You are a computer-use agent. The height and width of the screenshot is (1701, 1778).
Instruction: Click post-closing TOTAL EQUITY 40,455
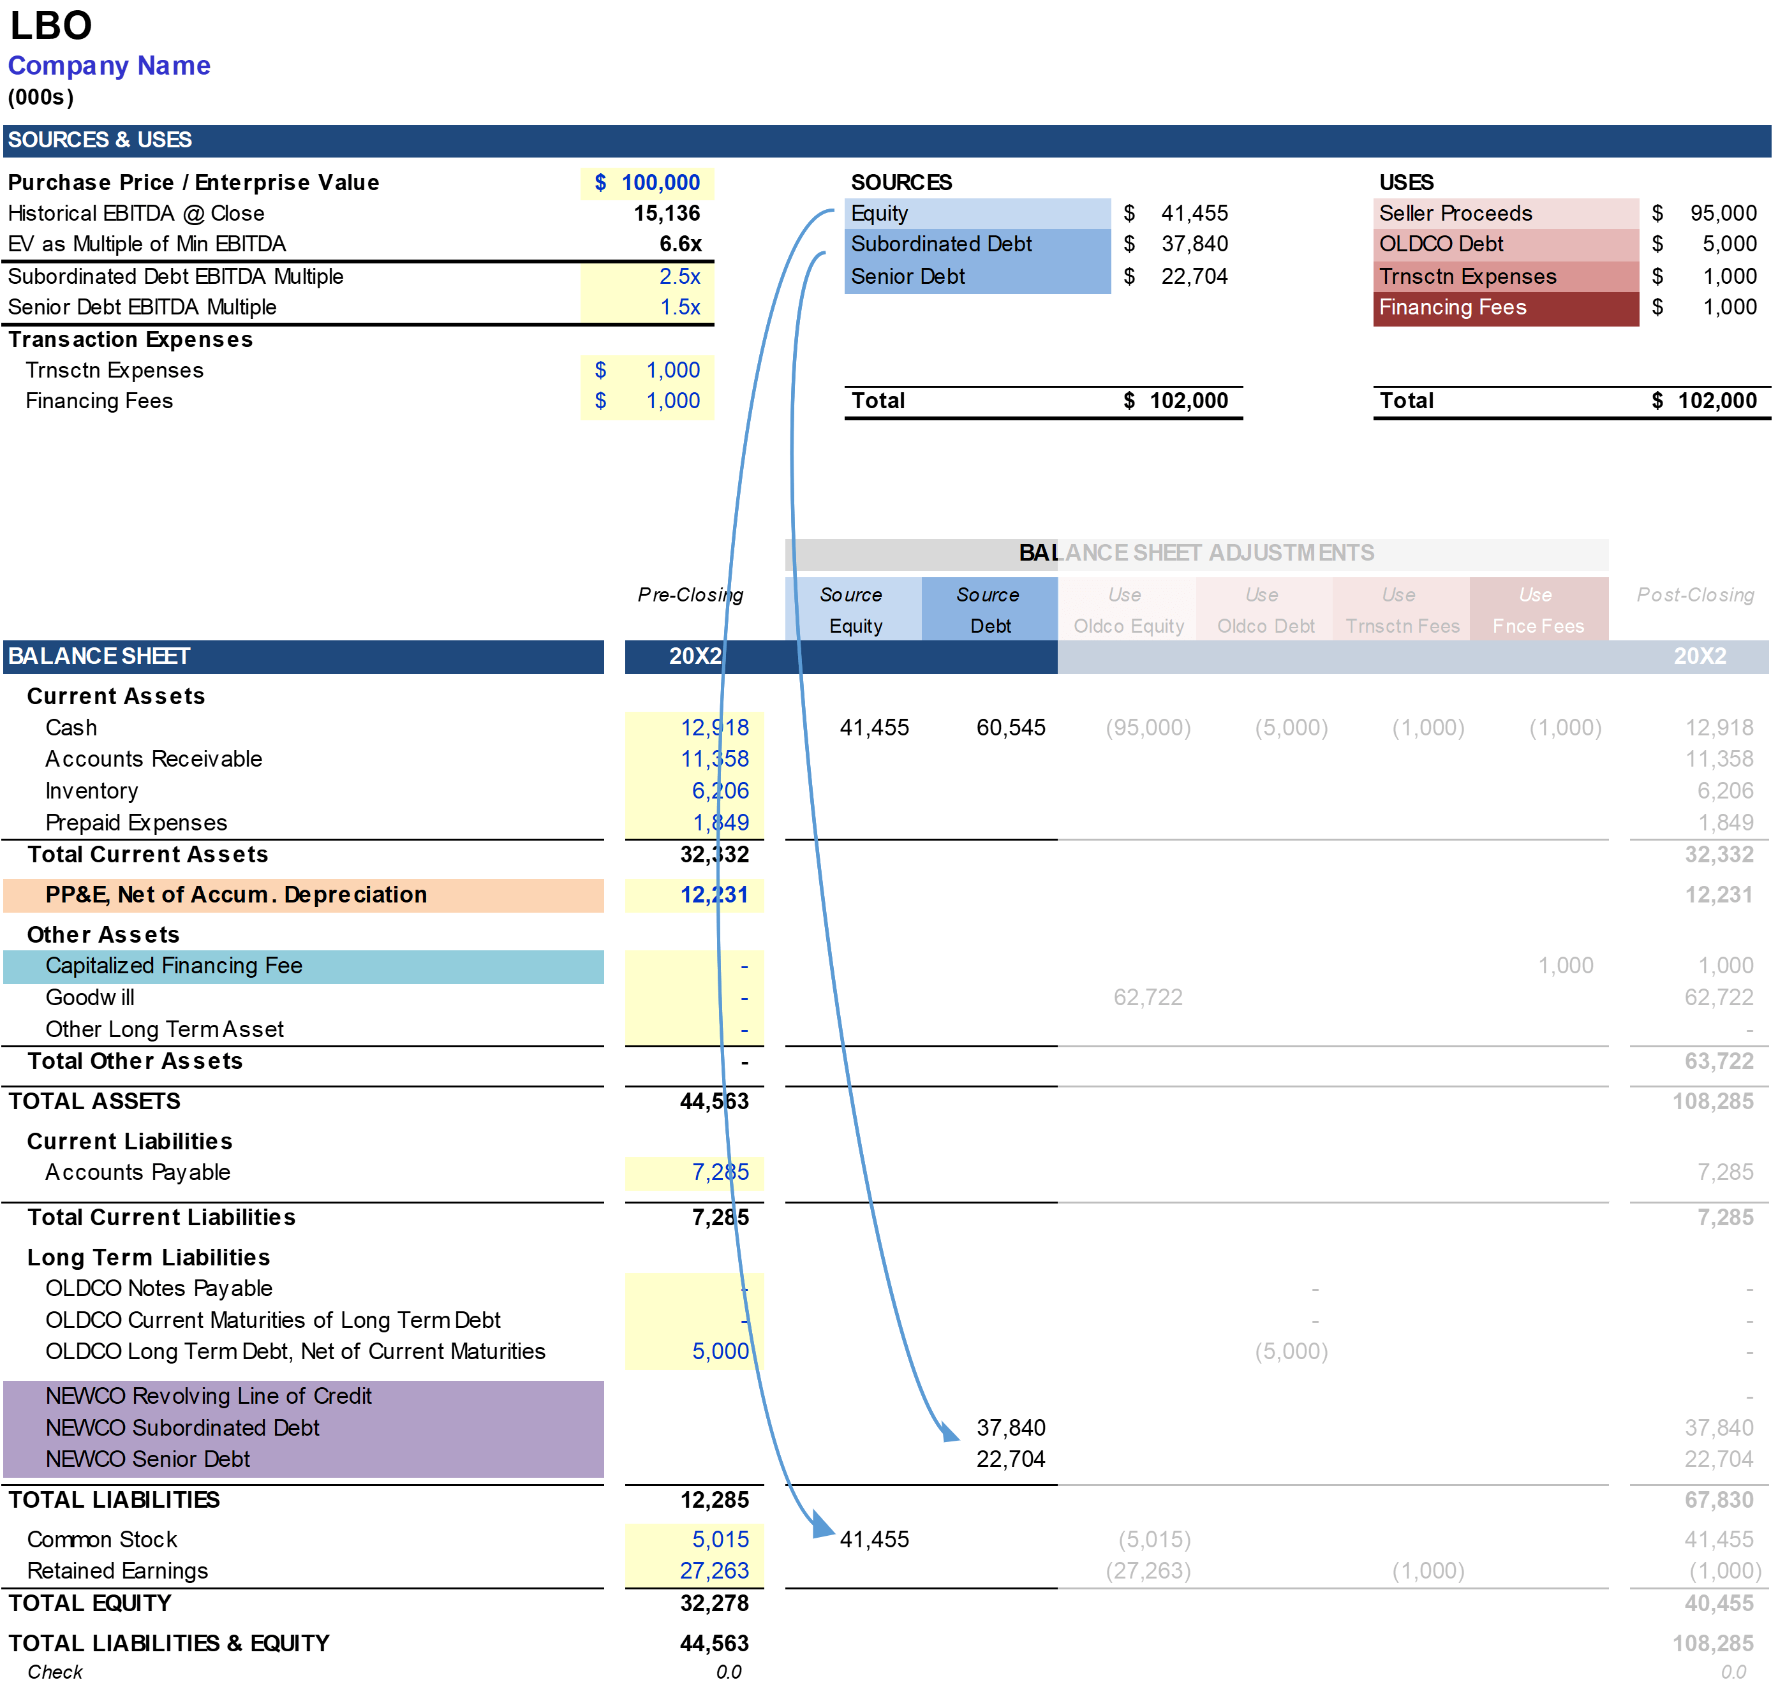(1719, 1604)
